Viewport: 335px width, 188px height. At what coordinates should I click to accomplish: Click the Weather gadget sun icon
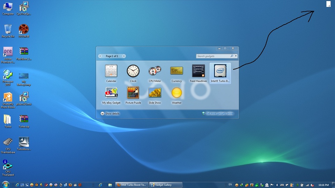coord(177,93)
